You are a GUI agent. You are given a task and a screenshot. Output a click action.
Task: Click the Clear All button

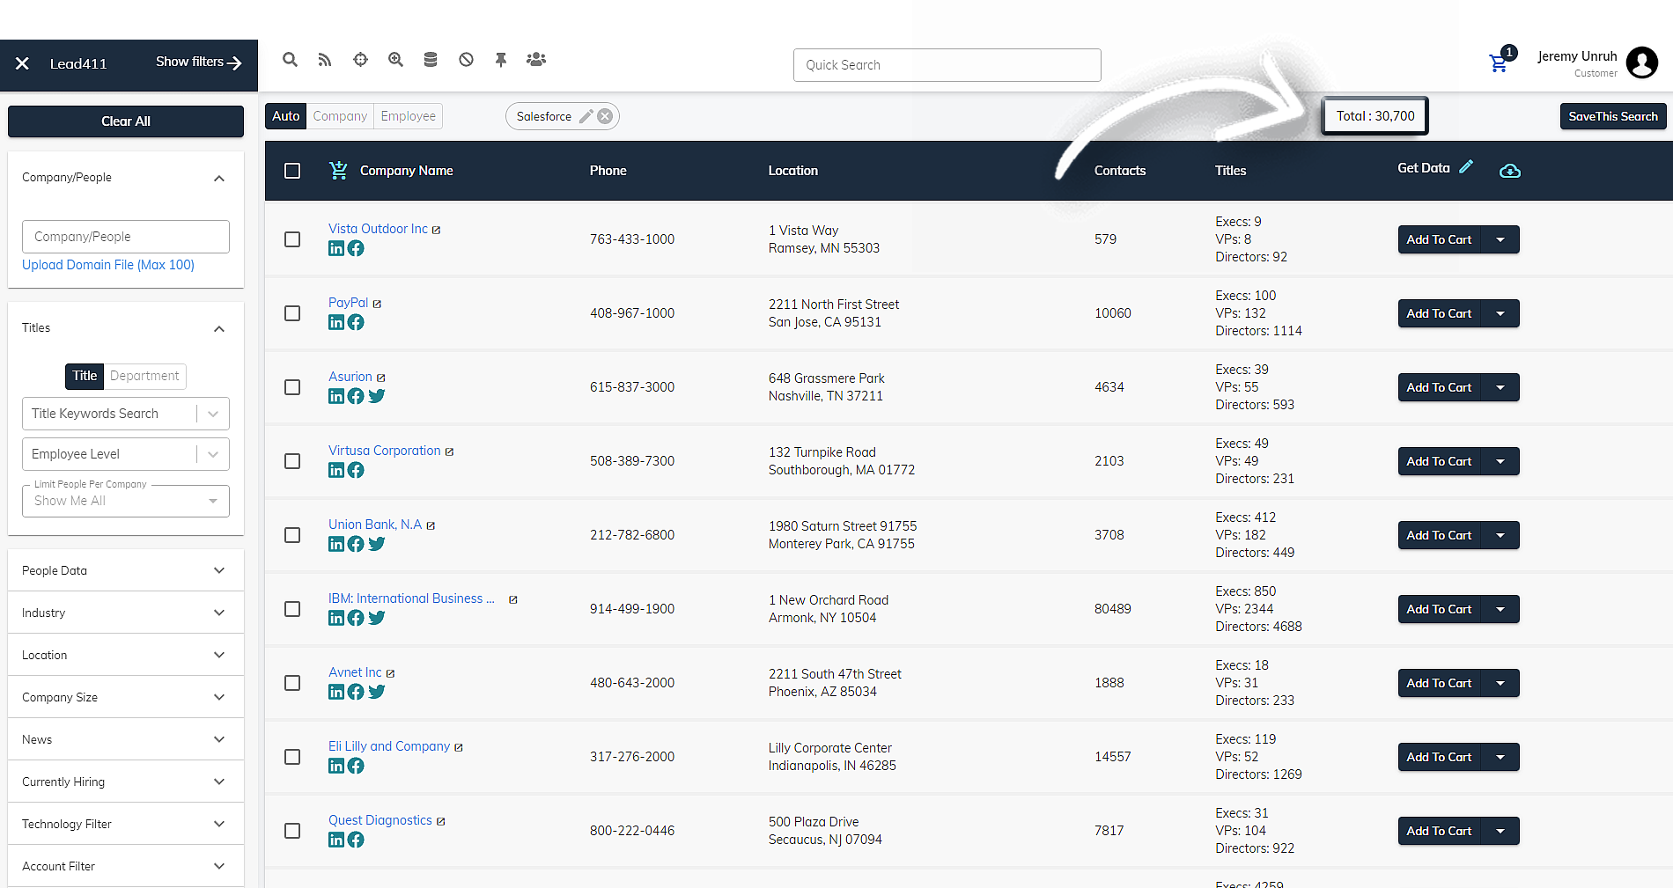pos(126,121)
